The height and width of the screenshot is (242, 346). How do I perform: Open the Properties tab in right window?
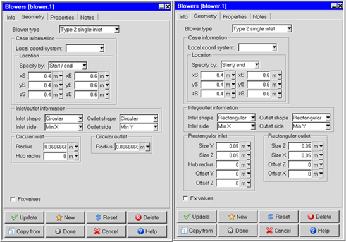pos(235,17)
